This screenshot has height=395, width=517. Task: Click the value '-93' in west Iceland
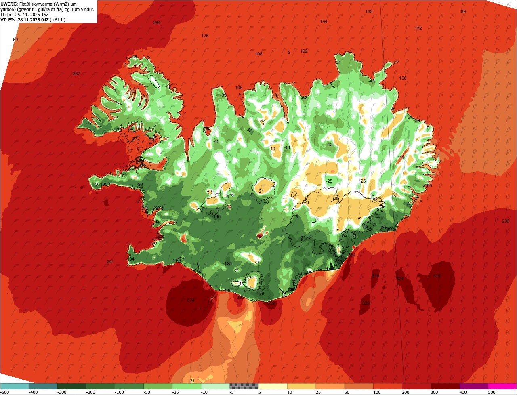(139, 184)
